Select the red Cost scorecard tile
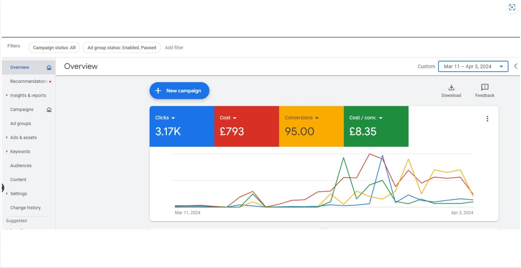 pyautogui.click(x=247, y=126)
